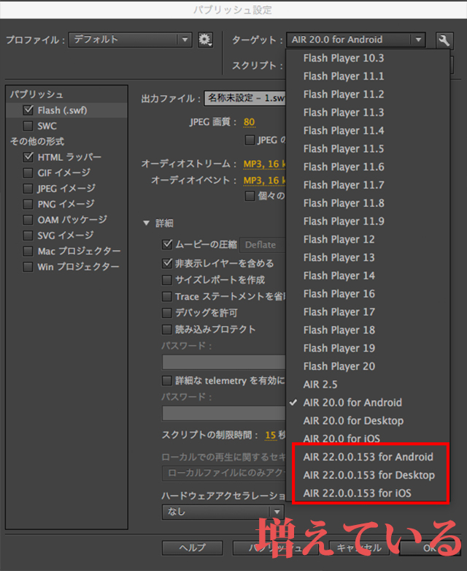Toggle ムービーの圧縮 checkbox
Image resolution: width=467 pixels, height=571 pixels.
tap(167, 244)
